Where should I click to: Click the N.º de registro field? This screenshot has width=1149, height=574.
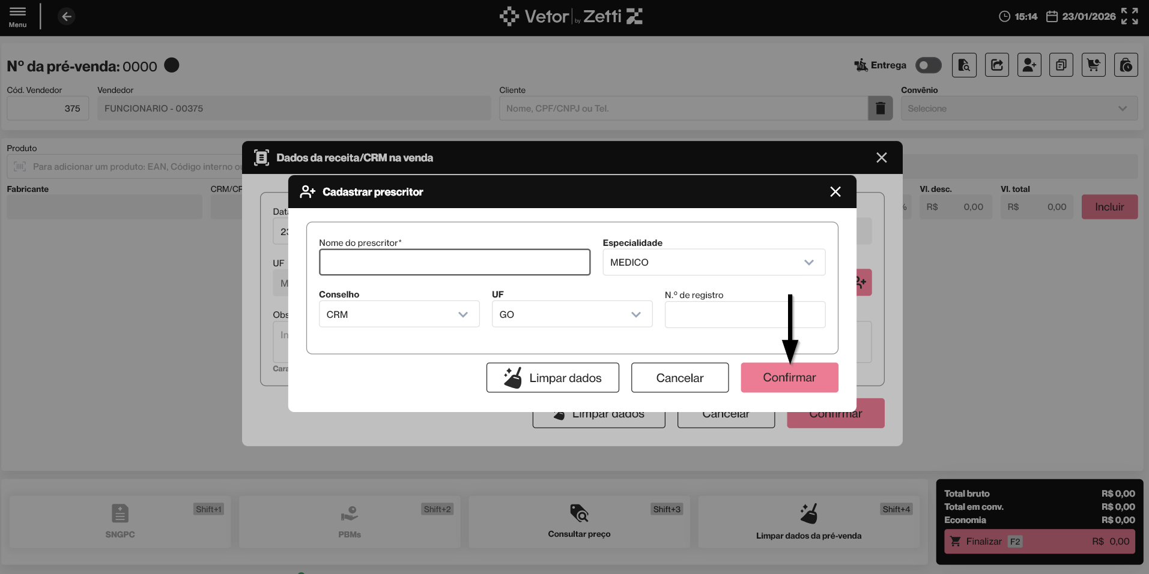point(745,314)
